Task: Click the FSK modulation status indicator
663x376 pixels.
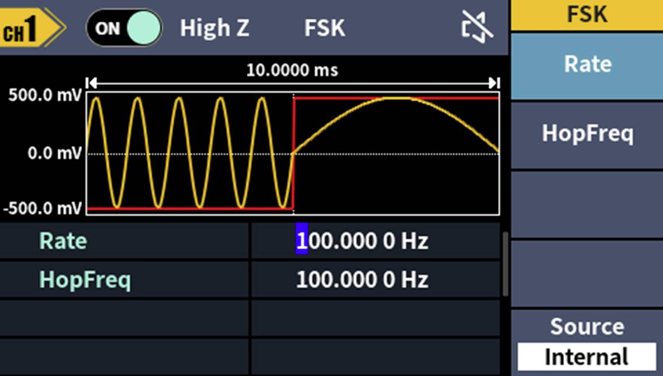Action: point(323,26)
